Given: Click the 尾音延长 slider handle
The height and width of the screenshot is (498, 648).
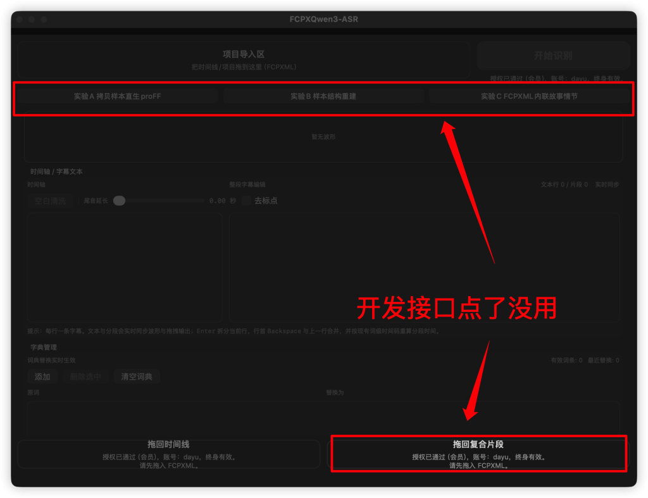Looking at the screenshot, I should click(119, 201).
